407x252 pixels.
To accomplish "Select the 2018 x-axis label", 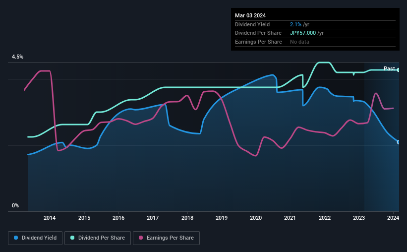I will tap(187, 218).
